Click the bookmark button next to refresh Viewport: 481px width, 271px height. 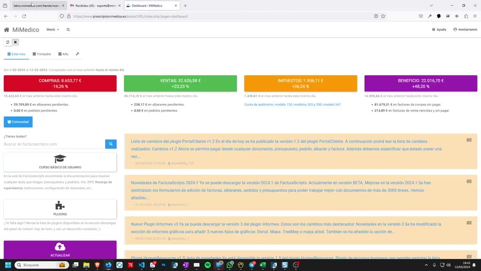16,42
